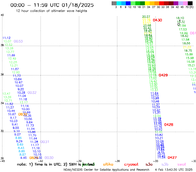
Task: Select the yellow 21.22 wave height reading
Action: [187, 47]
